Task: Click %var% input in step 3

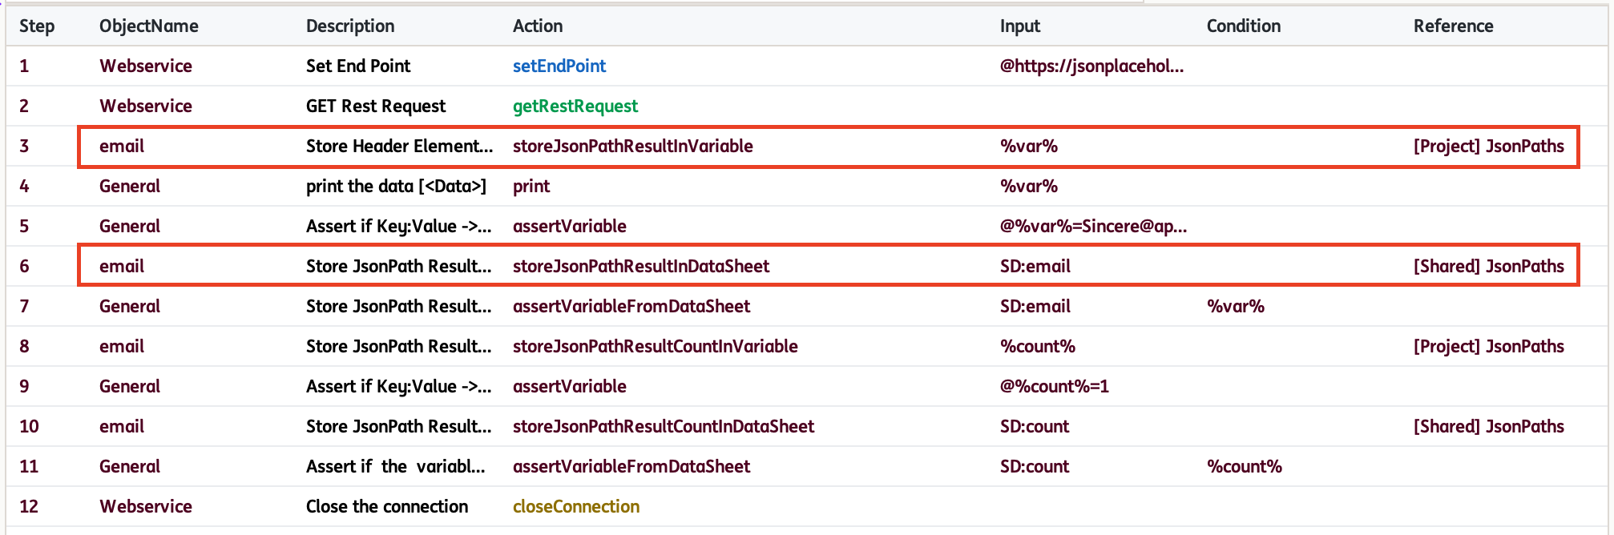Action: click(1029, 146)
